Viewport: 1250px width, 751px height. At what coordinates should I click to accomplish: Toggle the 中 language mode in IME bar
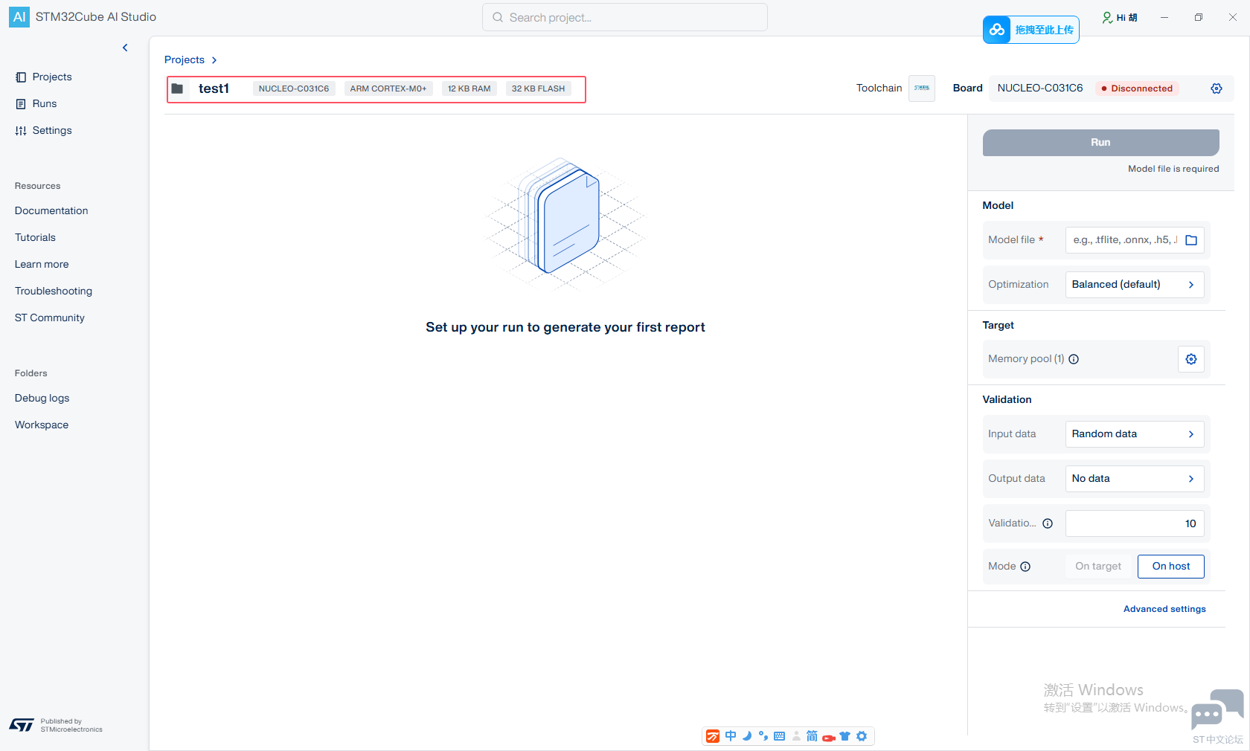731,736
